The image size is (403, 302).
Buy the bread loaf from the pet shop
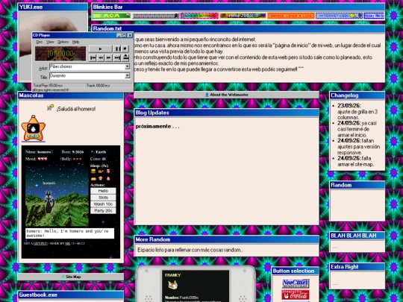[93, 178]
